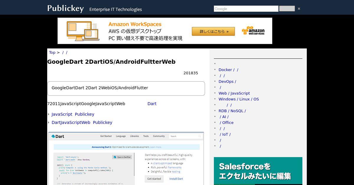The width and height of the screenshot is (354, 185).
Task: Click the 'Open in DartPad' button
Action: [122, 157]
